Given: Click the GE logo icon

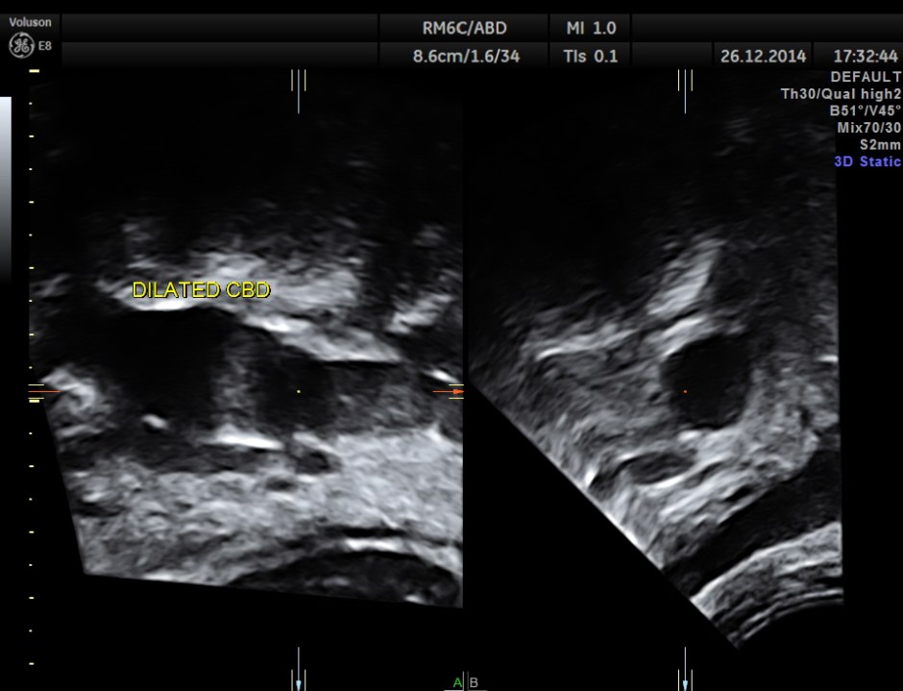Looking at the screenshot, I should 19,45.
